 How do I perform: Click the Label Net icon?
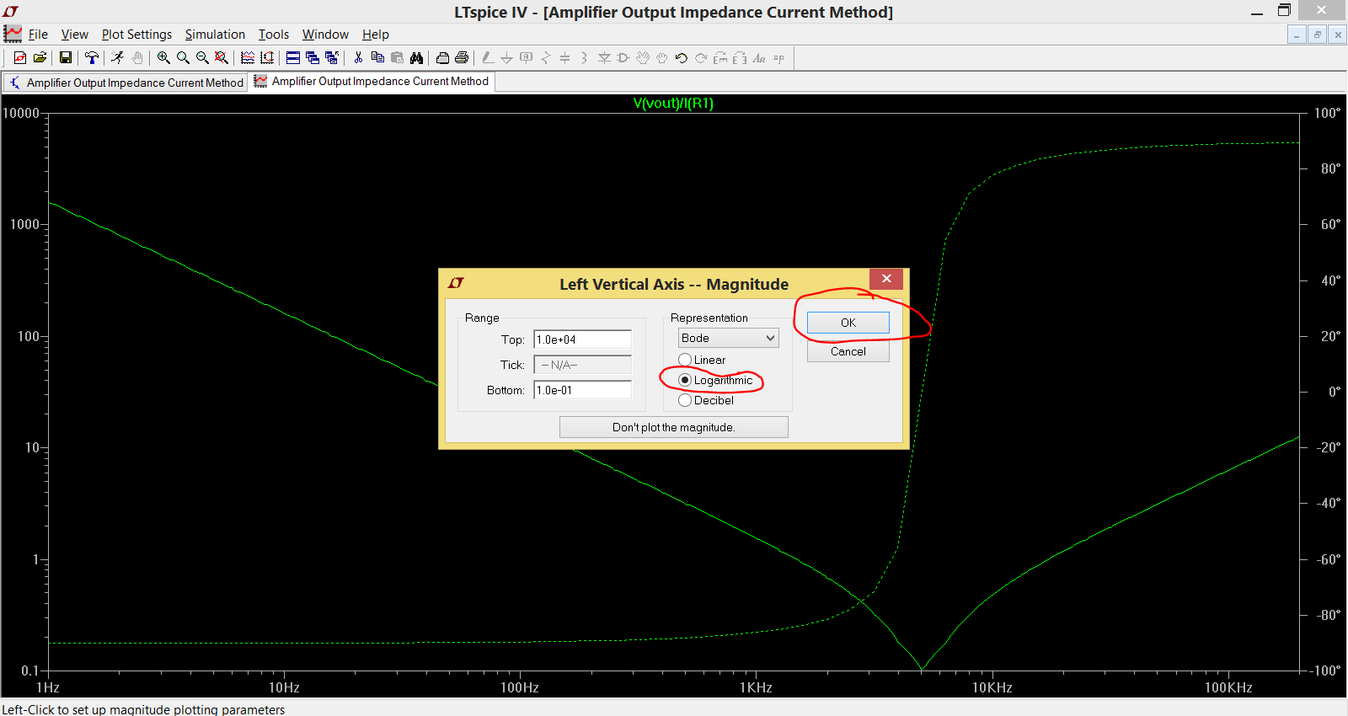[526, 58]
